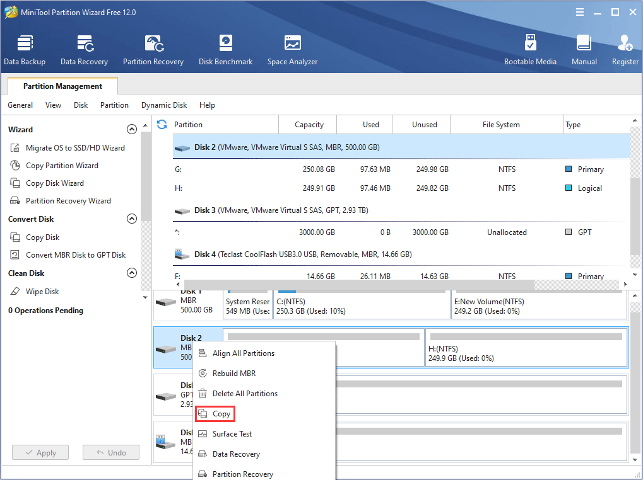643x480 pixels.
Task: Open the Help menu
Action: (207, 105)
